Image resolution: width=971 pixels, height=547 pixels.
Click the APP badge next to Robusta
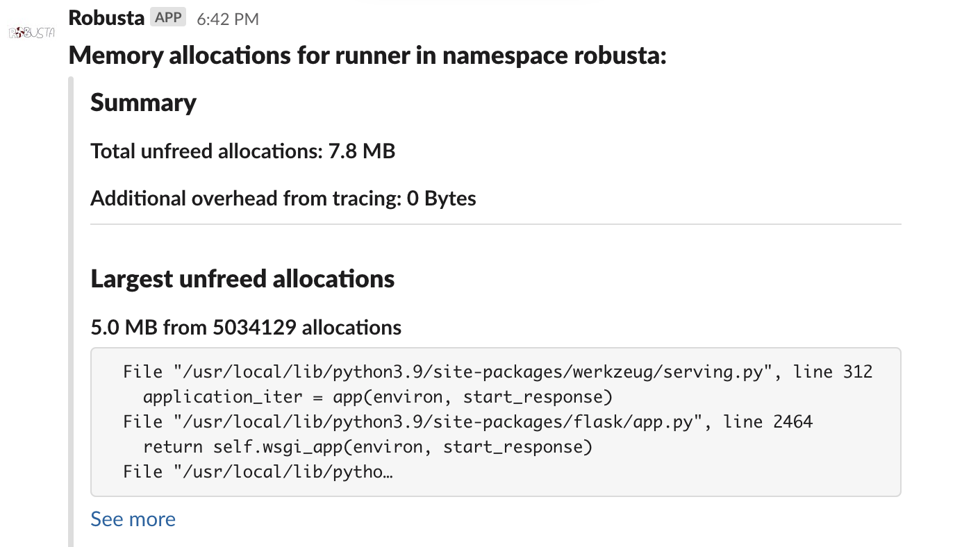[168, 18]
